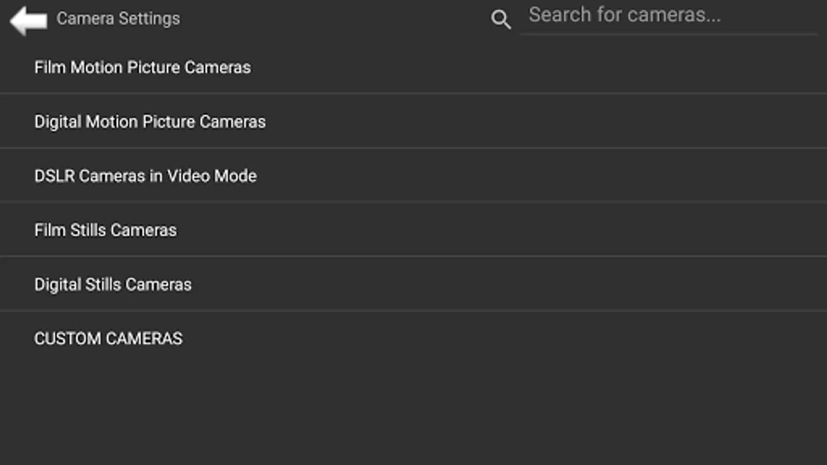This screenshot has height=465, width=827.
Task: Tap the search icon beside the camera field
Action: pos(500,20)
